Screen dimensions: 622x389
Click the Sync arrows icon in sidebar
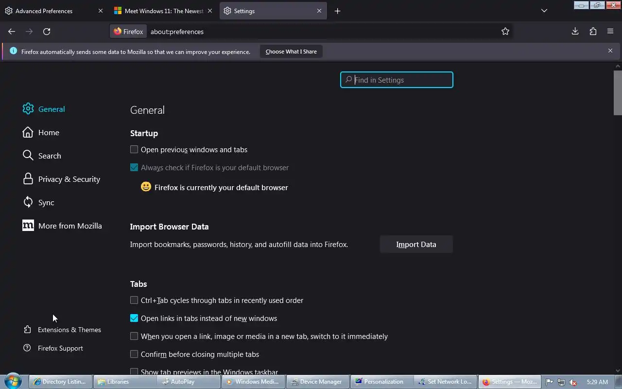(28, 202)
